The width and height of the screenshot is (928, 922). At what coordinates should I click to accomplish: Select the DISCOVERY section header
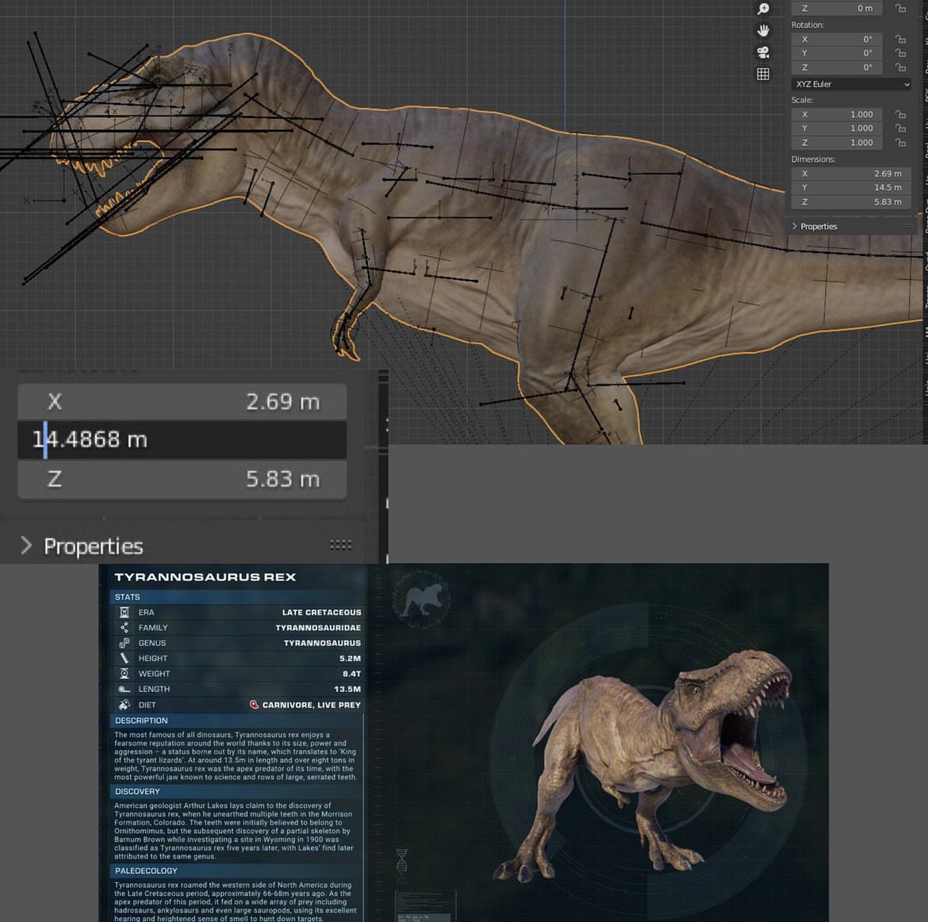[236, 791]
